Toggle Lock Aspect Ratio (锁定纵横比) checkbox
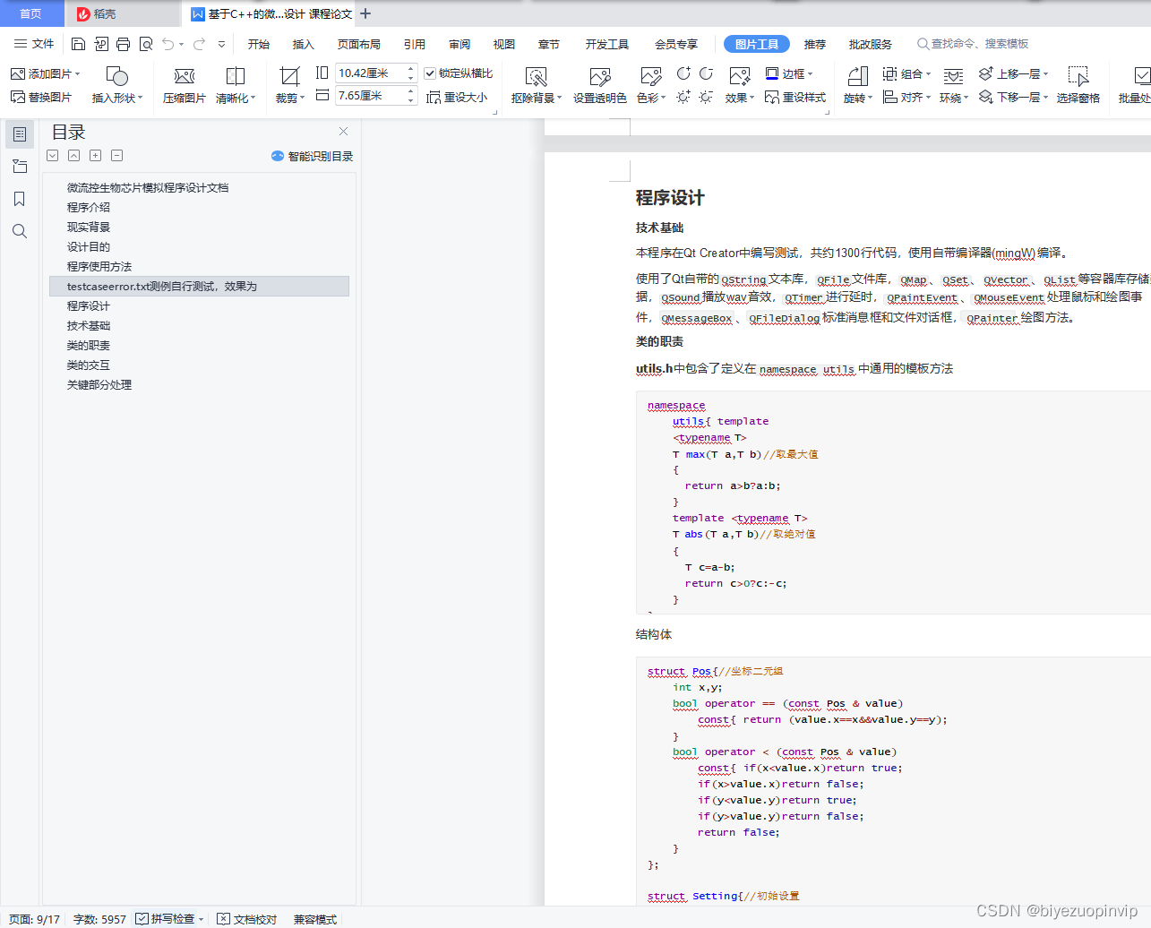Viewport: 1151px width, 928px height. tap(431, 73)
